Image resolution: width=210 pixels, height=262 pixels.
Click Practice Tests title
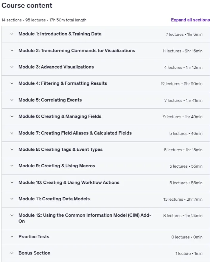tap(34, 237)
